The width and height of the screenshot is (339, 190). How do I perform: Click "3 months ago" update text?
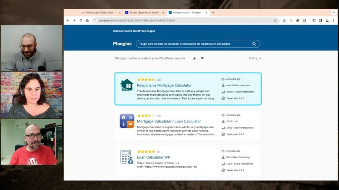coord(233,151)
